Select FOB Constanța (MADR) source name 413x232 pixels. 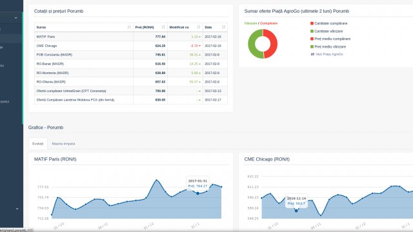click(x=54, y=55)
